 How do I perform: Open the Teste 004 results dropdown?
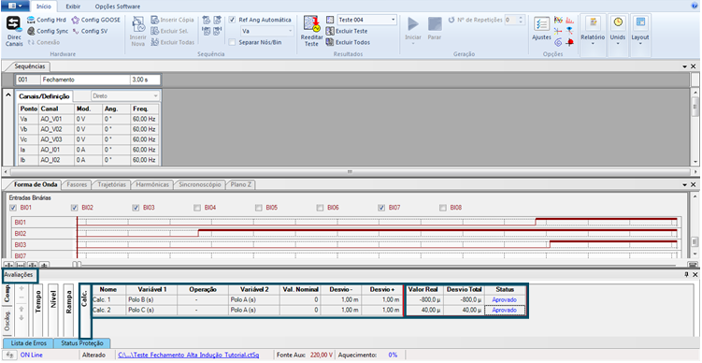click(x=394, y=20)
